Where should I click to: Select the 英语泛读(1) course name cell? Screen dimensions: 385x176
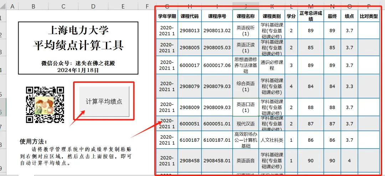tap(246, 48)
